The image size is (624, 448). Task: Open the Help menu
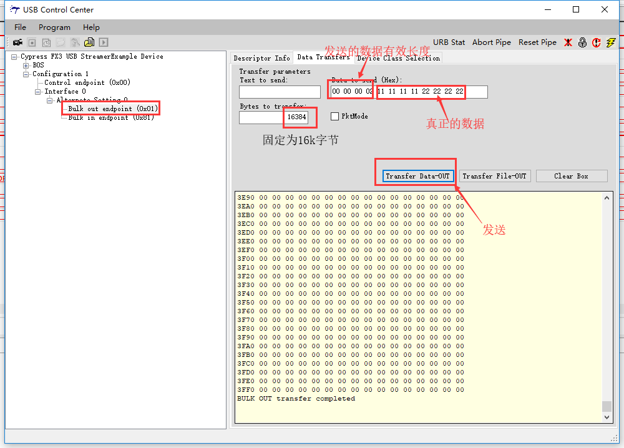click(x=91, y=27)
